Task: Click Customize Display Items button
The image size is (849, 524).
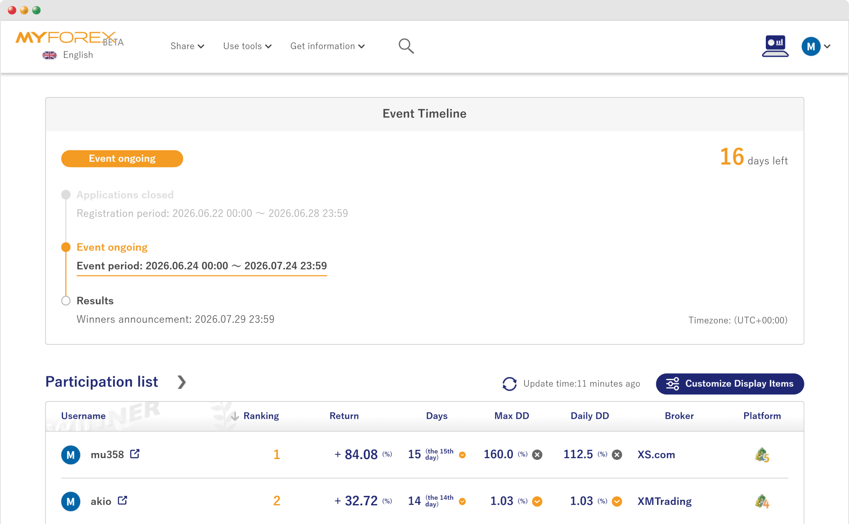Action: (730, 384)
